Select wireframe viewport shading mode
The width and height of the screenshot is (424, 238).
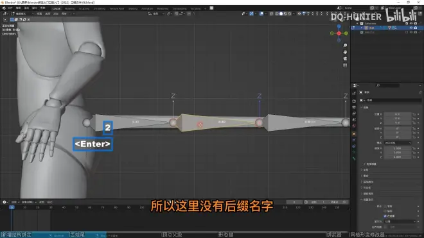point(277,13)
